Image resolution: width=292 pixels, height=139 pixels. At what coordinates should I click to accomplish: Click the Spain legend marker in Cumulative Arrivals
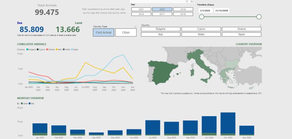coord(72,49)
